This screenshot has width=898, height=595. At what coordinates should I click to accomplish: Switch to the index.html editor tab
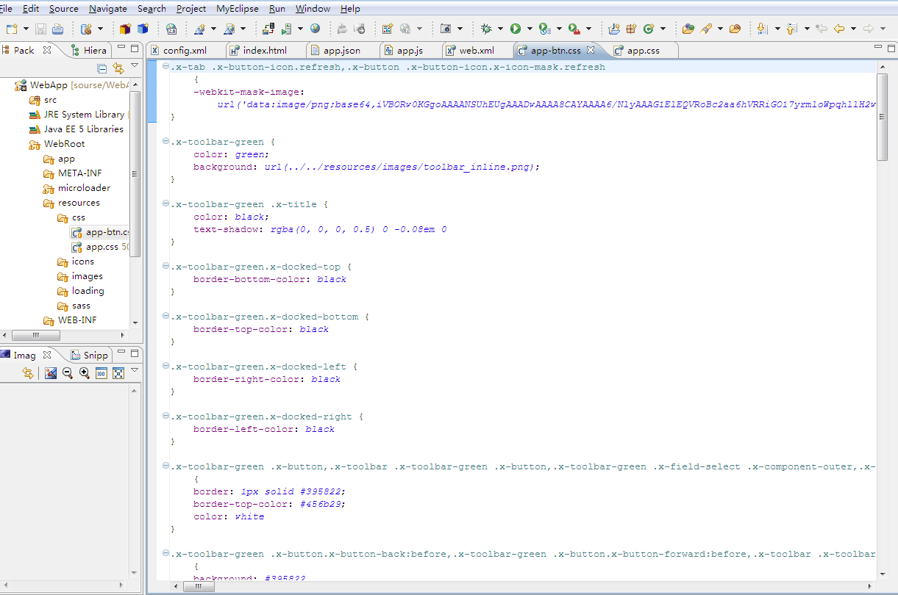[x=265, y=51]
